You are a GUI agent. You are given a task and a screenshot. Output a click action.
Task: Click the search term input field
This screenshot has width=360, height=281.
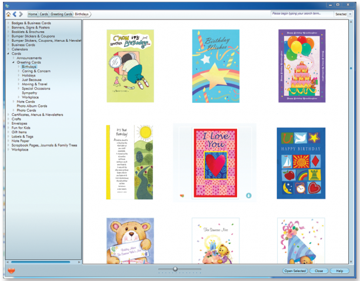[302, 14]
